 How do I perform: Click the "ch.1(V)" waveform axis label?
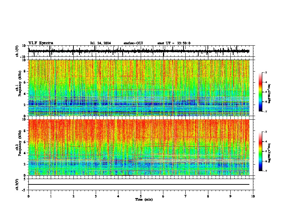click(17, 51)
